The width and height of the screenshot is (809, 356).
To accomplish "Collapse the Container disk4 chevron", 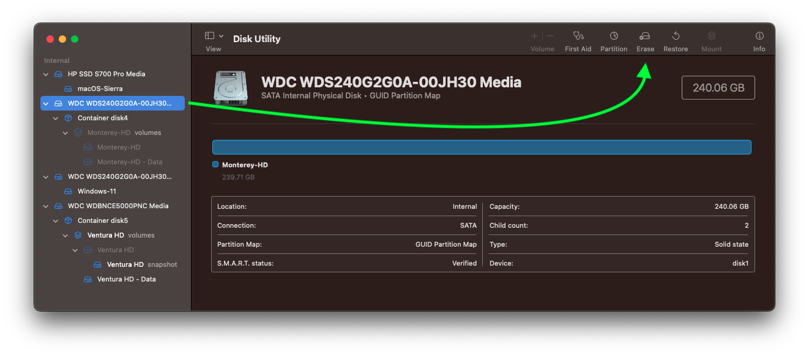I will tap(56, 118).
